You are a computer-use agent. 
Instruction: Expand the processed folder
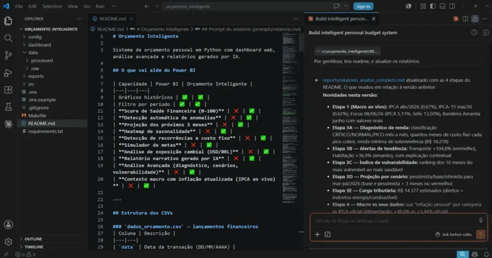click(x=42, y=60)
